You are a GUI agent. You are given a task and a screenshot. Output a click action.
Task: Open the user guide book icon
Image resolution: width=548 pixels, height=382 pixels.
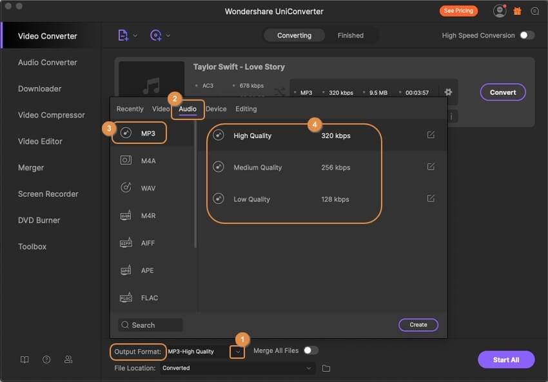[x=24, y=359]
